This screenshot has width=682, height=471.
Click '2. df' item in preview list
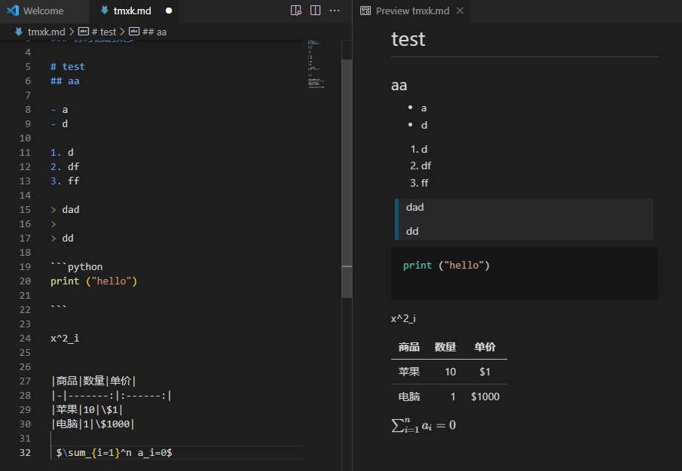[421, 166]
